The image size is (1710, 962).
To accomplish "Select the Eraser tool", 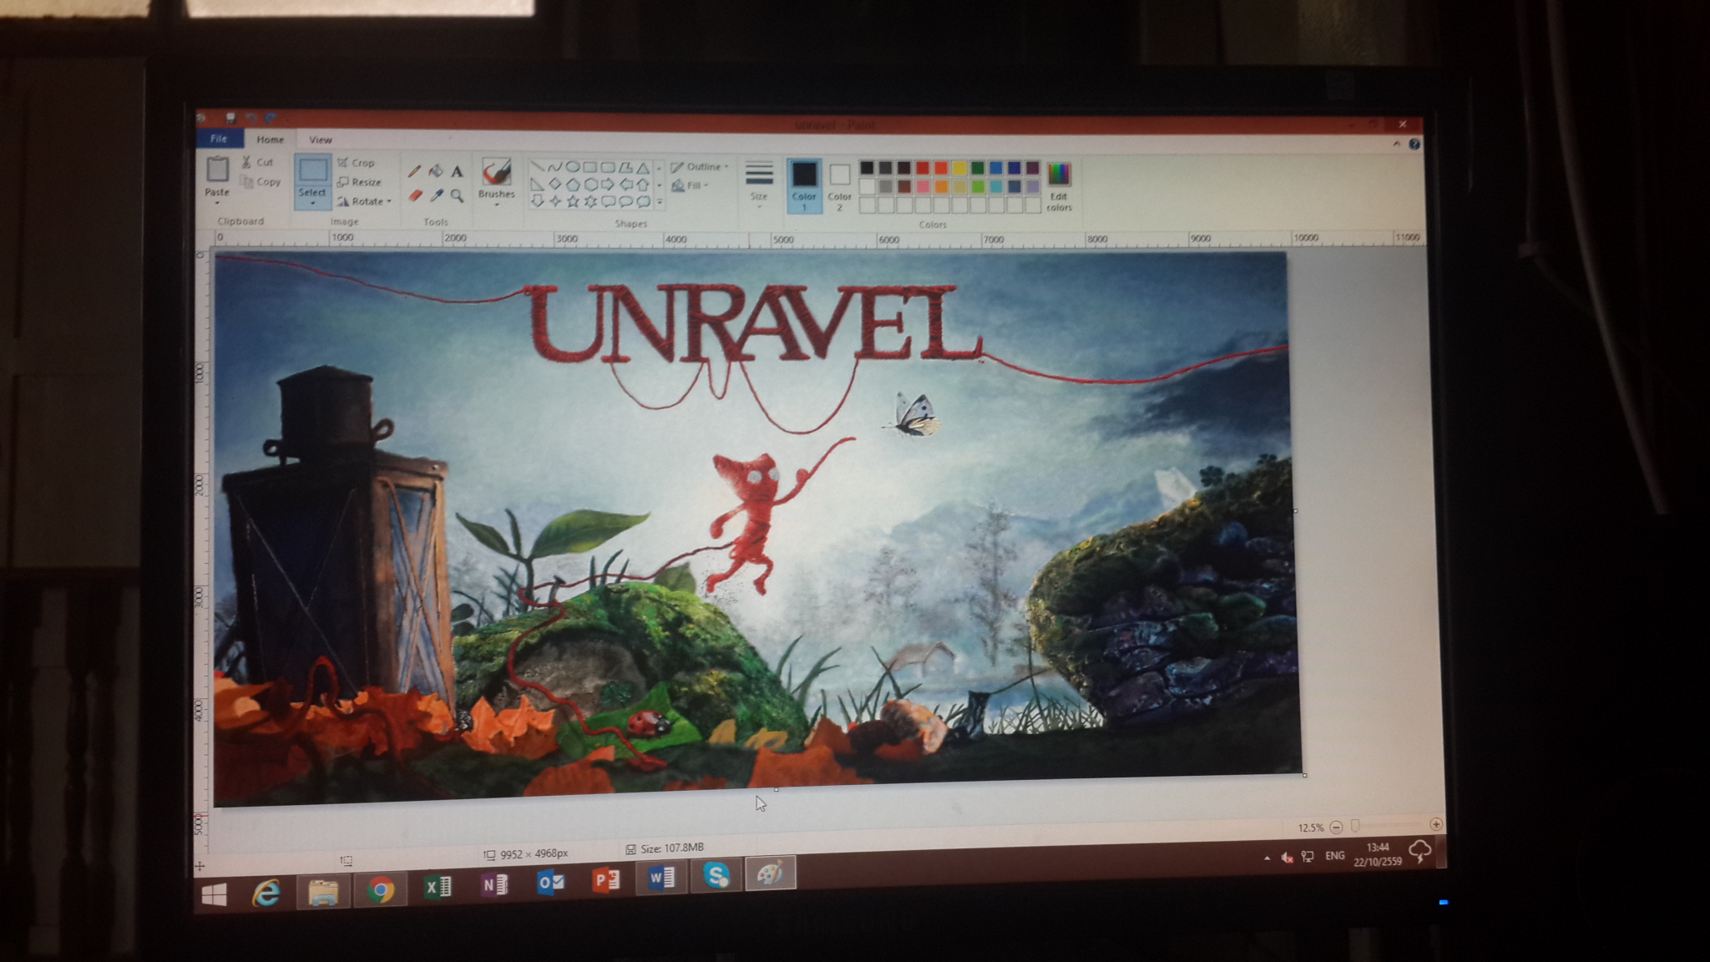I will [x=415, y=195].
